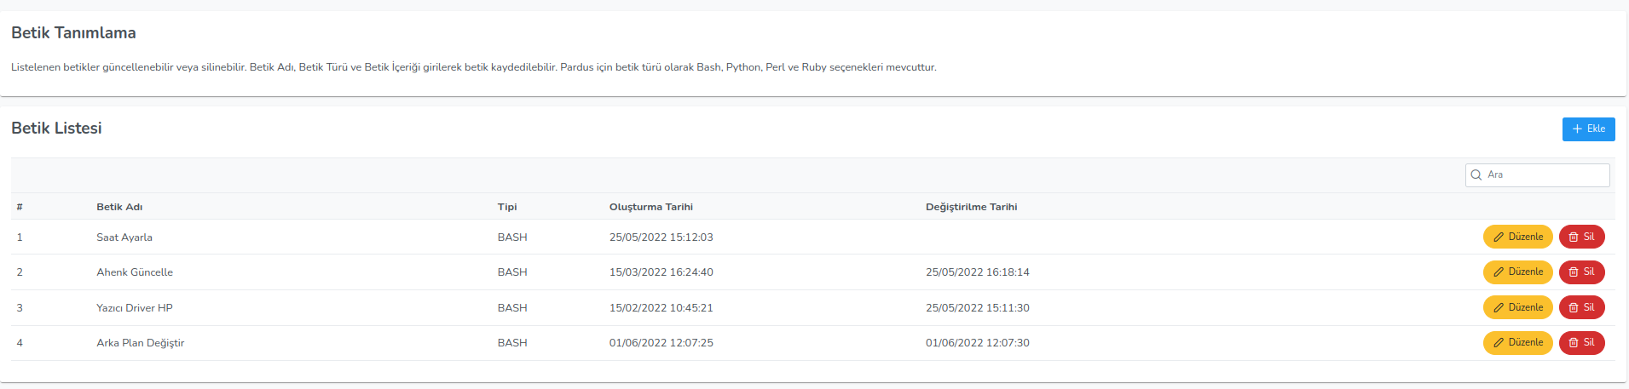Click the # column header
Image resolution: width=1629 pixels, height=389 pixels.
point(20,207)
